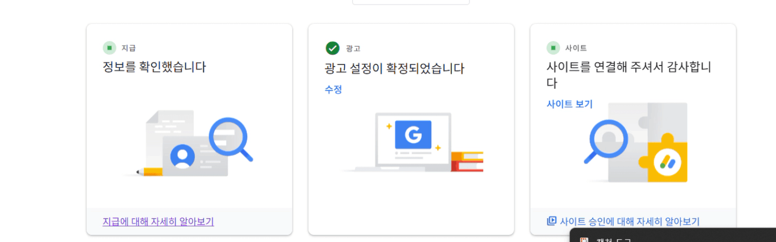Screen dimensions: 776x242
Task: Open the 수정 link in the 광고 card
Action: coord(333,89)
